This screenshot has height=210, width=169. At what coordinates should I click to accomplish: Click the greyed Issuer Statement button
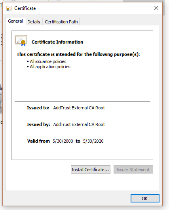point(133,170)
